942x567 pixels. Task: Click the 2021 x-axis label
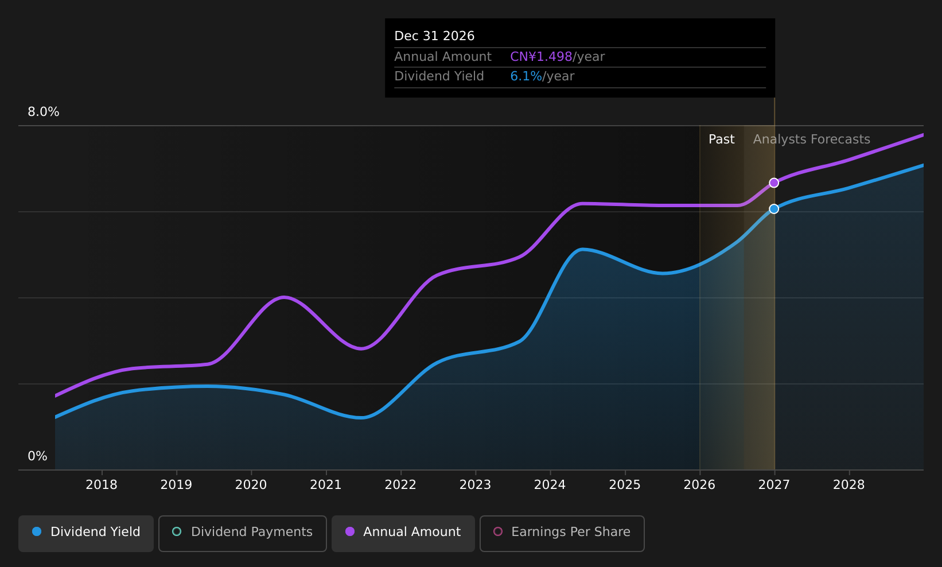[x=326, y=485]
